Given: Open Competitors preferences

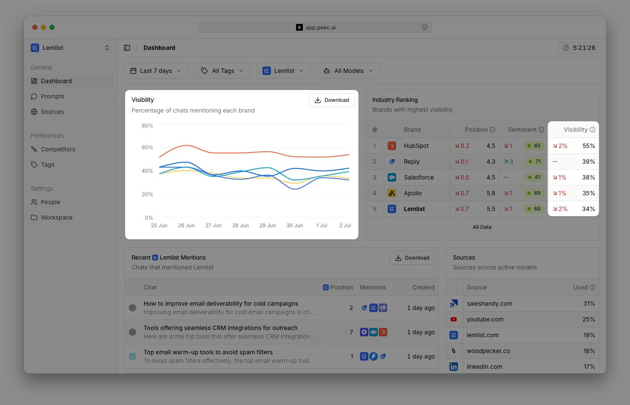Looking at the screenshot, I should point(70,149).
